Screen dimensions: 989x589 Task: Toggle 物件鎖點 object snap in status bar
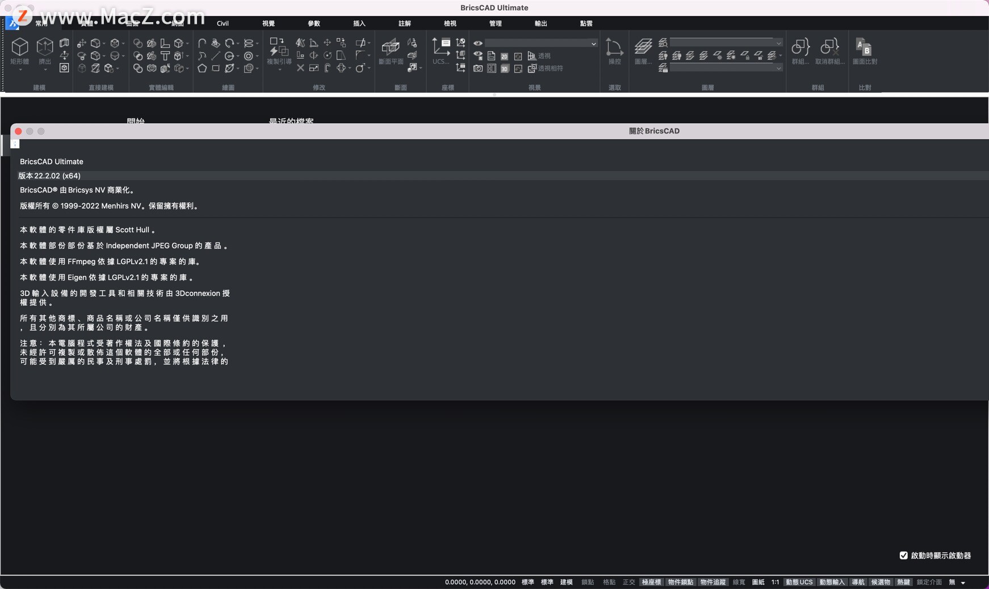pos(680,582)
